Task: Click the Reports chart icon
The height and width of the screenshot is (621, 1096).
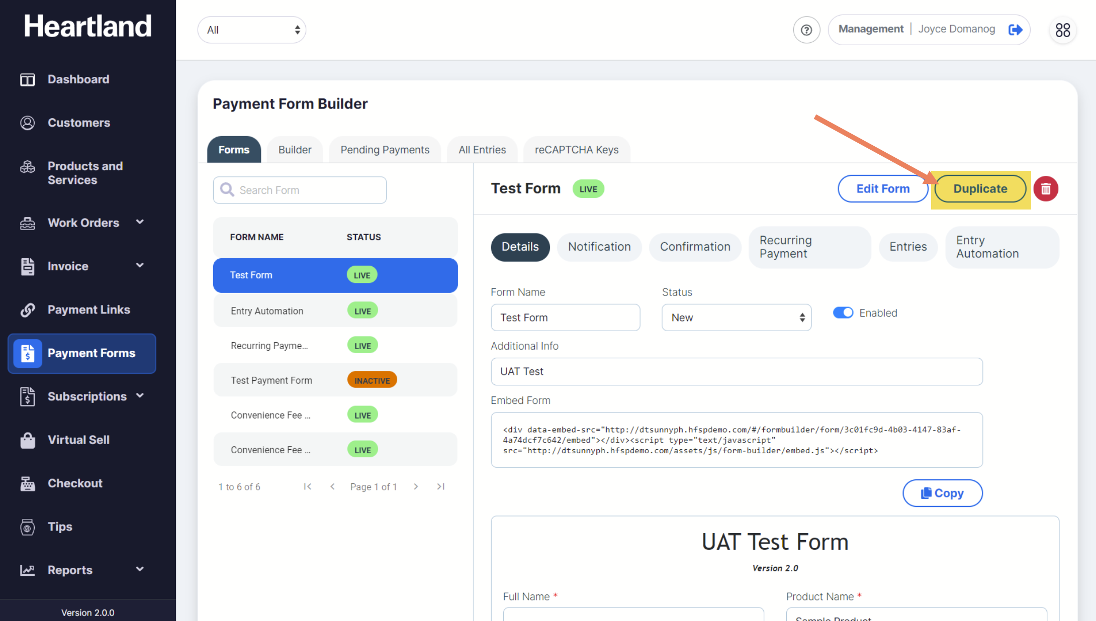Action: pyautogui.click(x=27, y=570)
